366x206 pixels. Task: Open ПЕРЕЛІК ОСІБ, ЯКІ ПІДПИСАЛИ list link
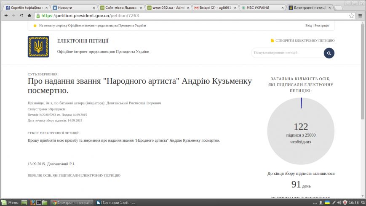click(74, 175)
